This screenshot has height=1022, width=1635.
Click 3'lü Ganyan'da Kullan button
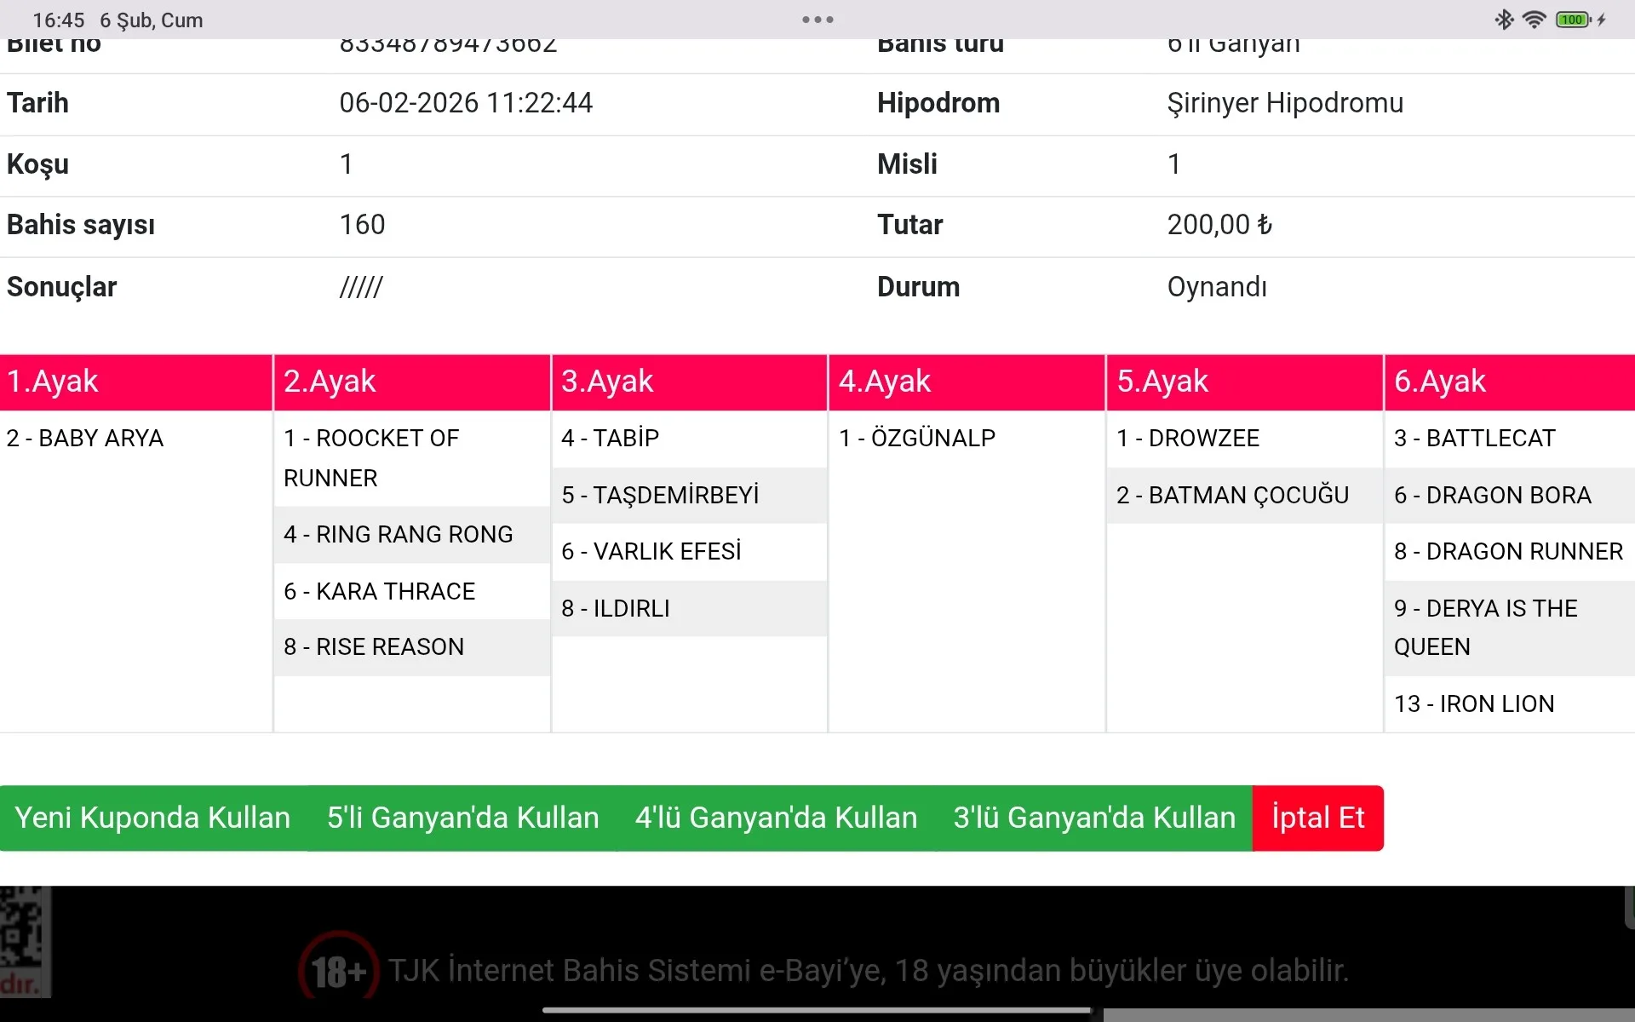tap(1094, 818)
